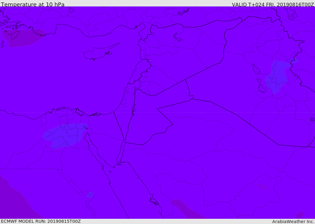This screenshot has width=315, height=224.
Task: Click the darker purple patch in the top-left
Action: (x=23, y=38)
